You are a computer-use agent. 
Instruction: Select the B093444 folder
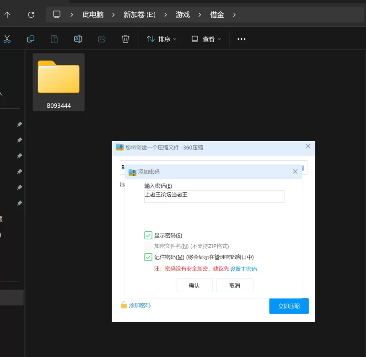(59, 82)
